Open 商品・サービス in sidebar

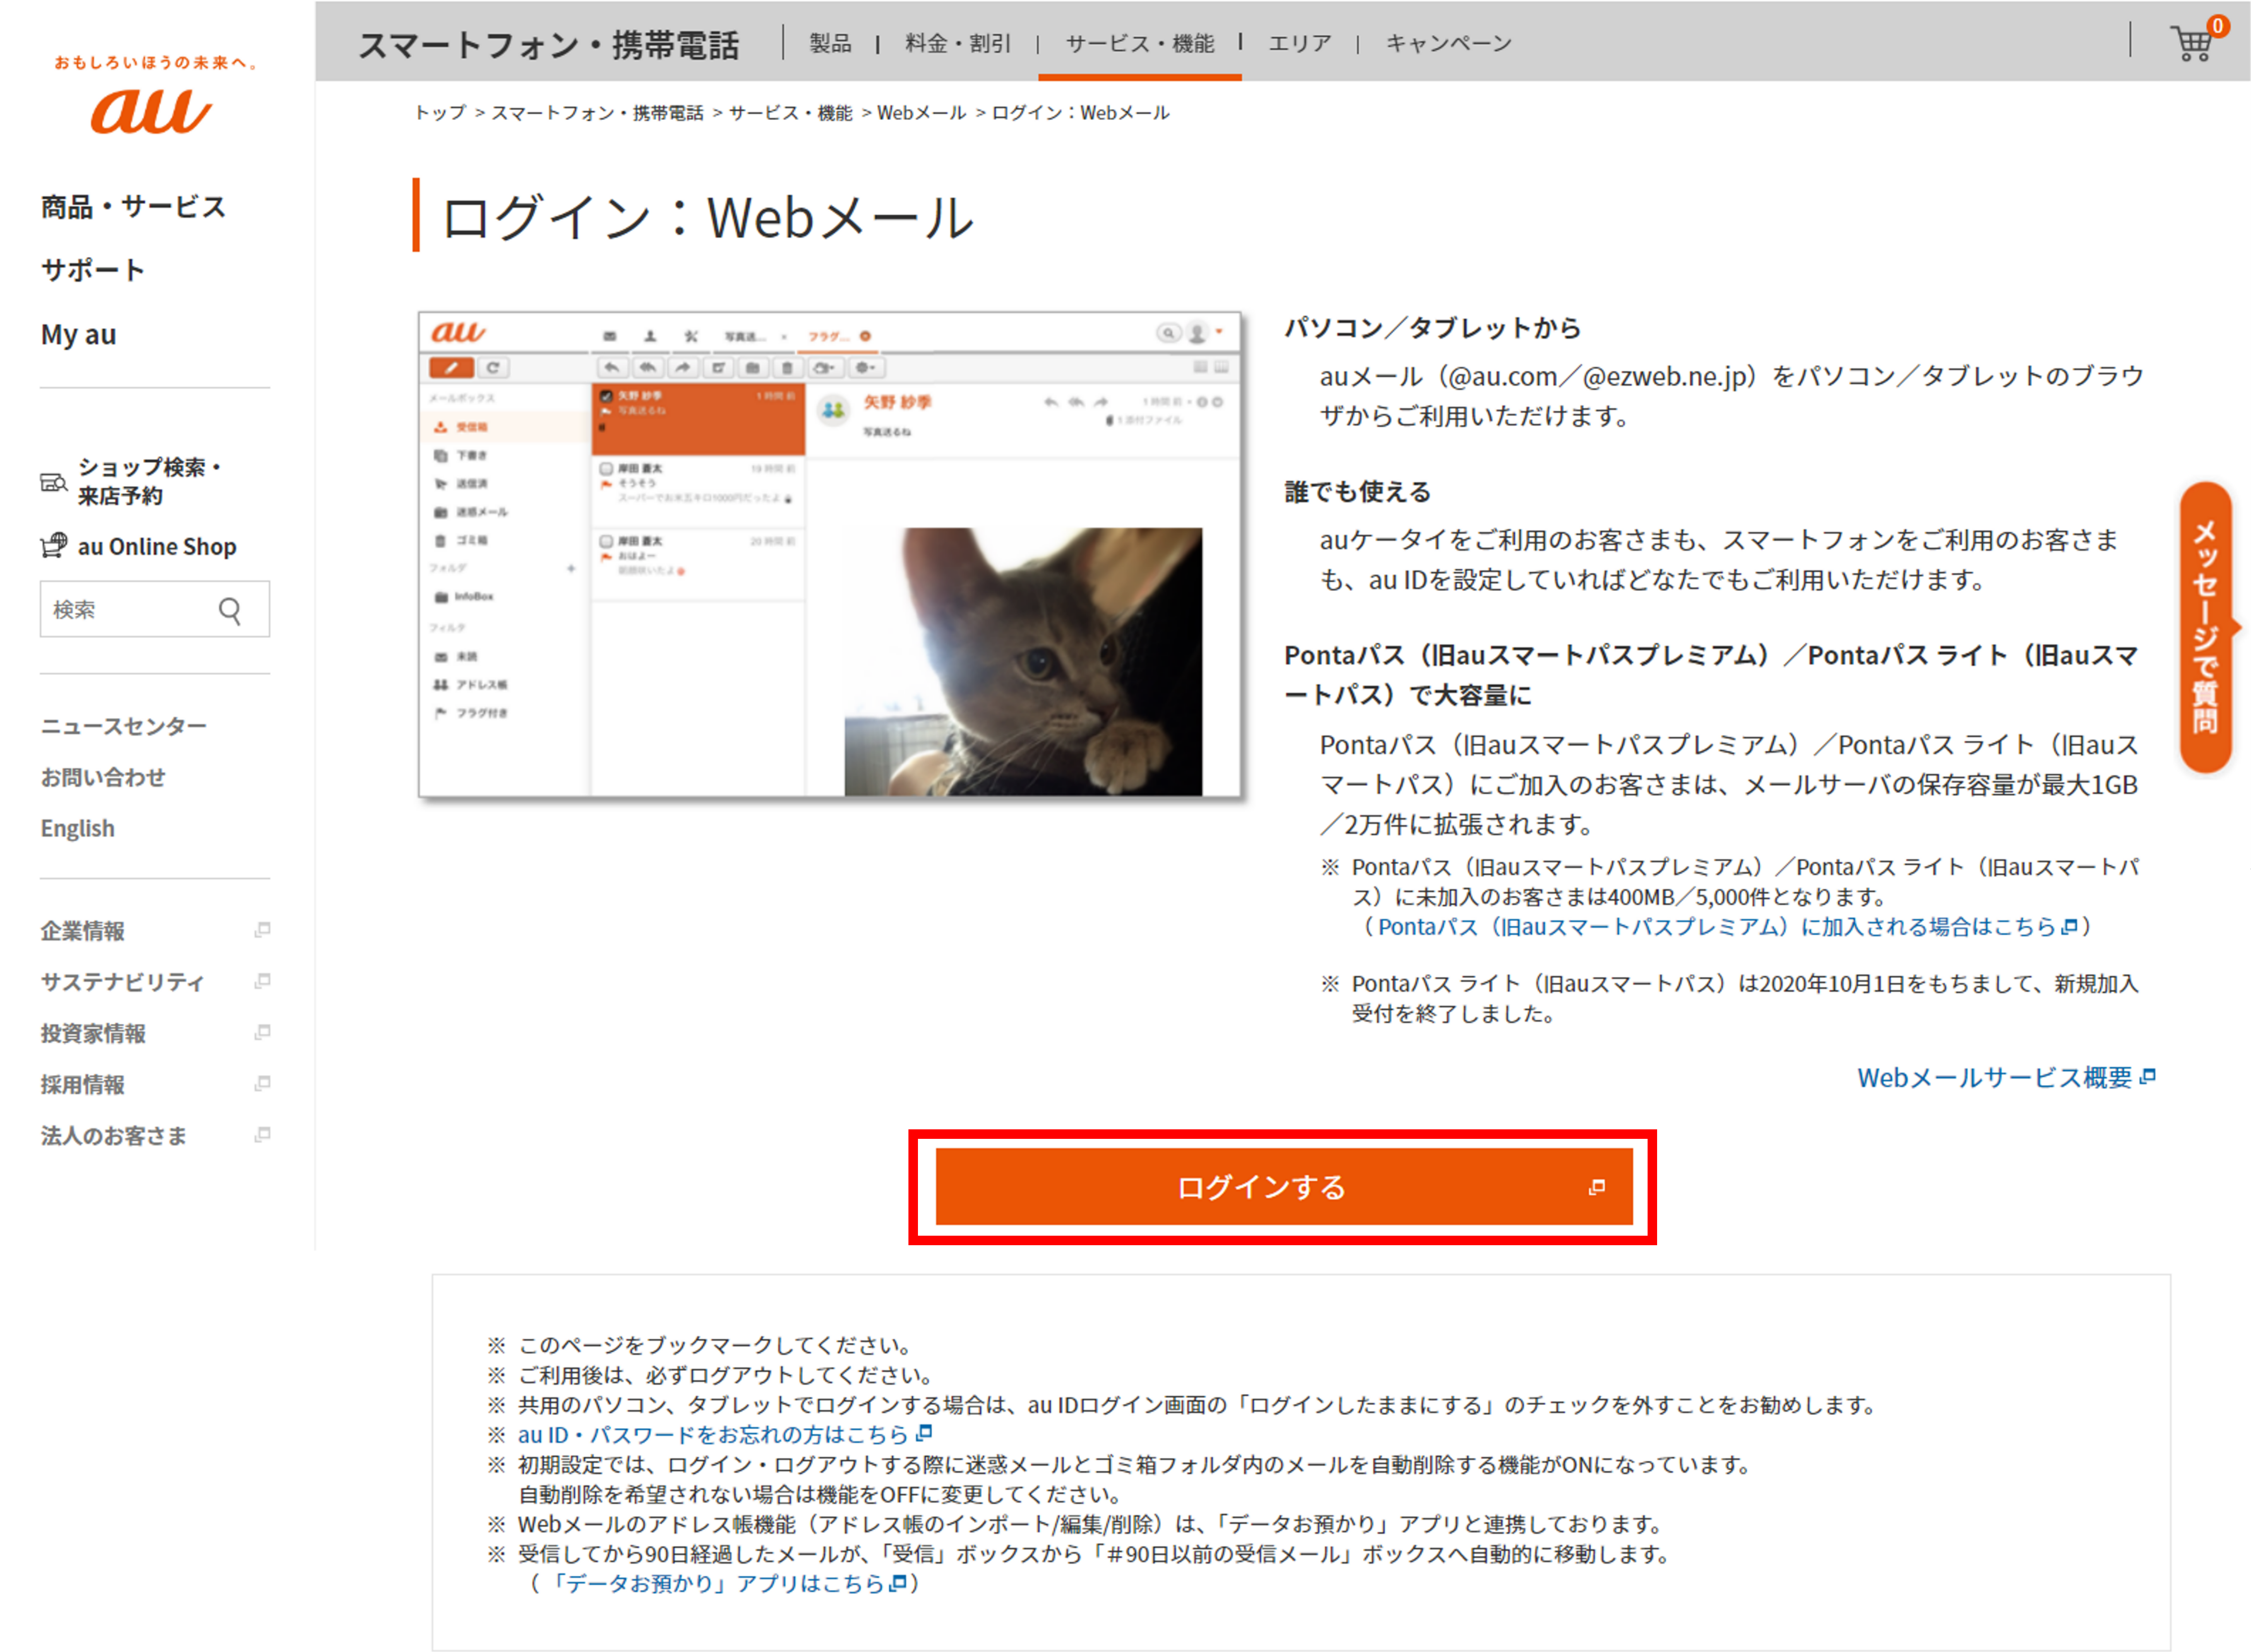[x=134, y=207]
